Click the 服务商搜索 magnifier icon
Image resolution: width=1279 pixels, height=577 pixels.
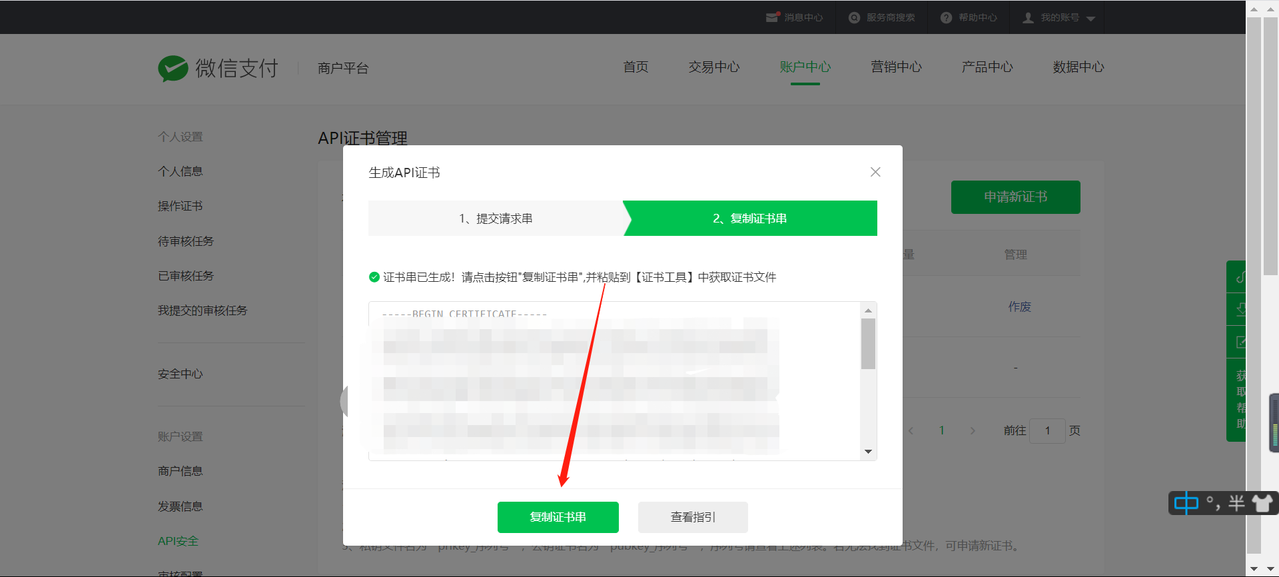pos(854,17)
